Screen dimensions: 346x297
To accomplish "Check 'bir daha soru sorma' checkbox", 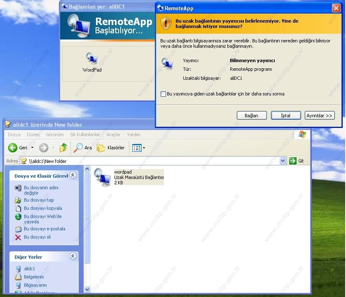I will pos(163,94).
